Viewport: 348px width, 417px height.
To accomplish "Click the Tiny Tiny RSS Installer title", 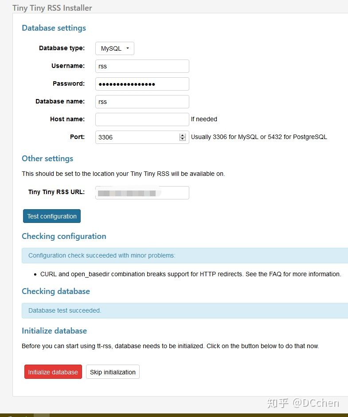I will click(52, 8).
